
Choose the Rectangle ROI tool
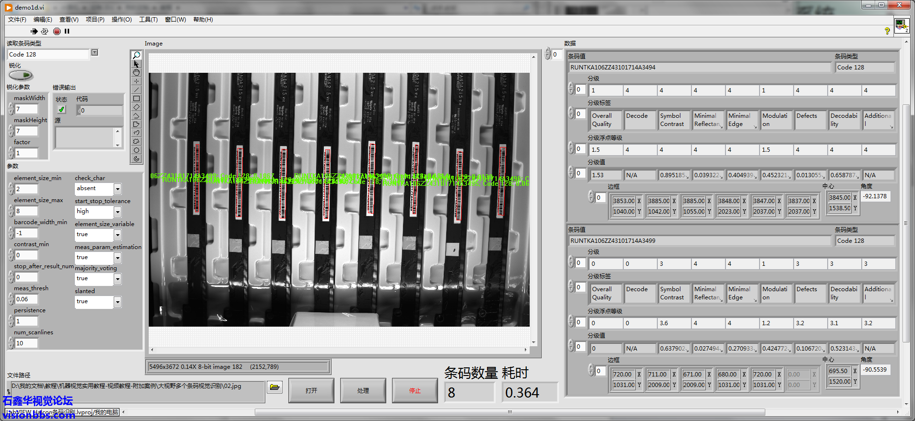point(137,98)
